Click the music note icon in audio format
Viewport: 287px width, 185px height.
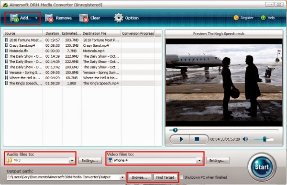(x=10, y=160)
